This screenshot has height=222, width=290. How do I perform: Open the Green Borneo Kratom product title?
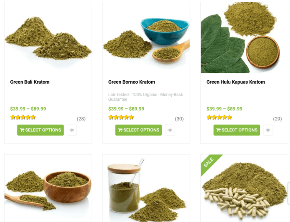[x=132, y=82]
